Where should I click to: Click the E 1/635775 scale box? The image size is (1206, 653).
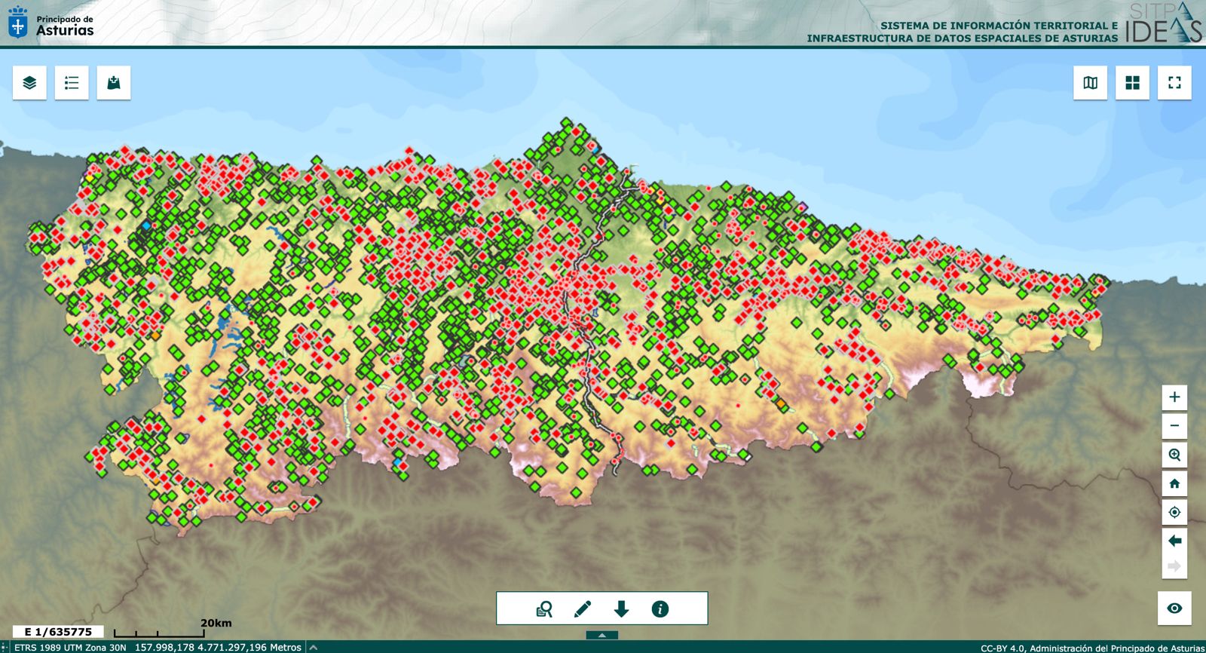(x=58, y=632)
